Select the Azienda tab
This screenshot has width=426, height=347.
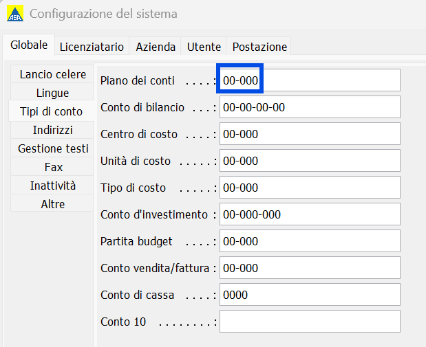click(x=156, y=47)
